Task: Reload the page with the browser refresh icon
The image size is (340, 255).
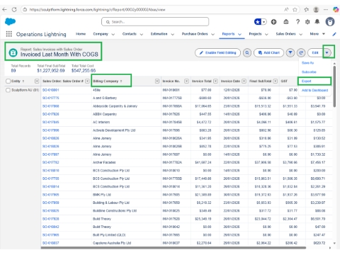Action: click(x=14, y=10)
